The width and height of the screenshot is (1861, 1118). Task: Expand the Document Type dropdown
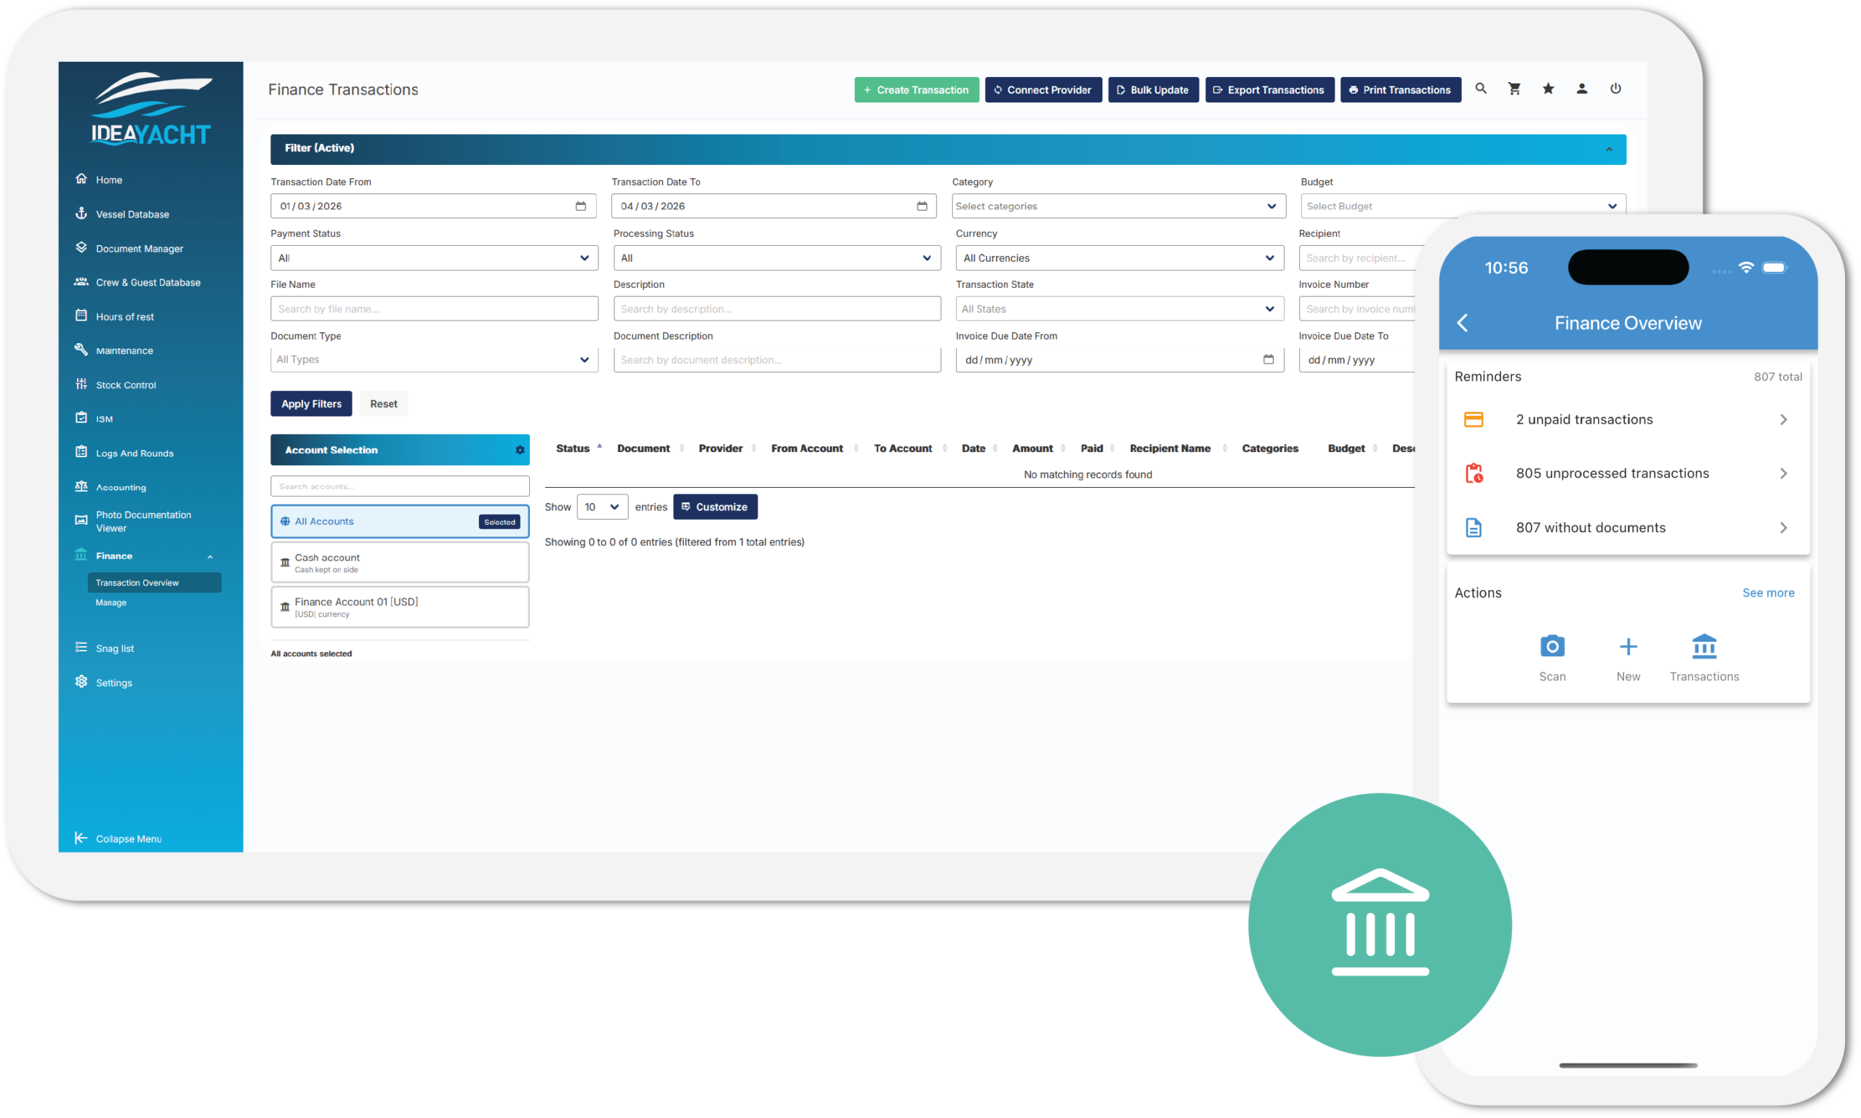point(434,359)
